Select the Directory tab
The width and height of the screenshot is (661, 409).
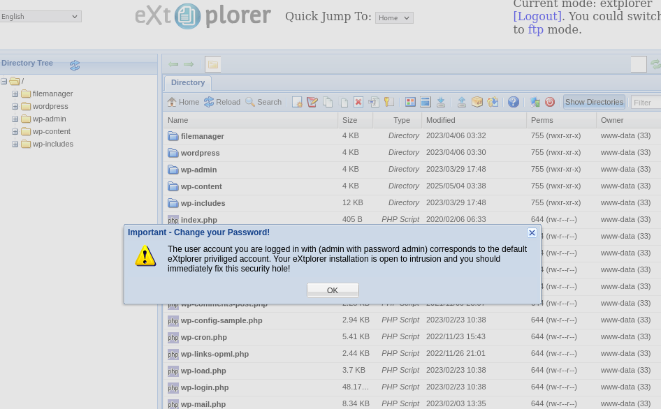187,82
